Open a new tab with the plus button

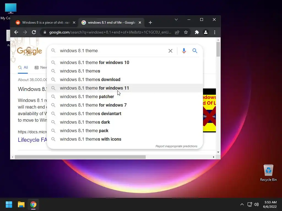tap(150, 23)
